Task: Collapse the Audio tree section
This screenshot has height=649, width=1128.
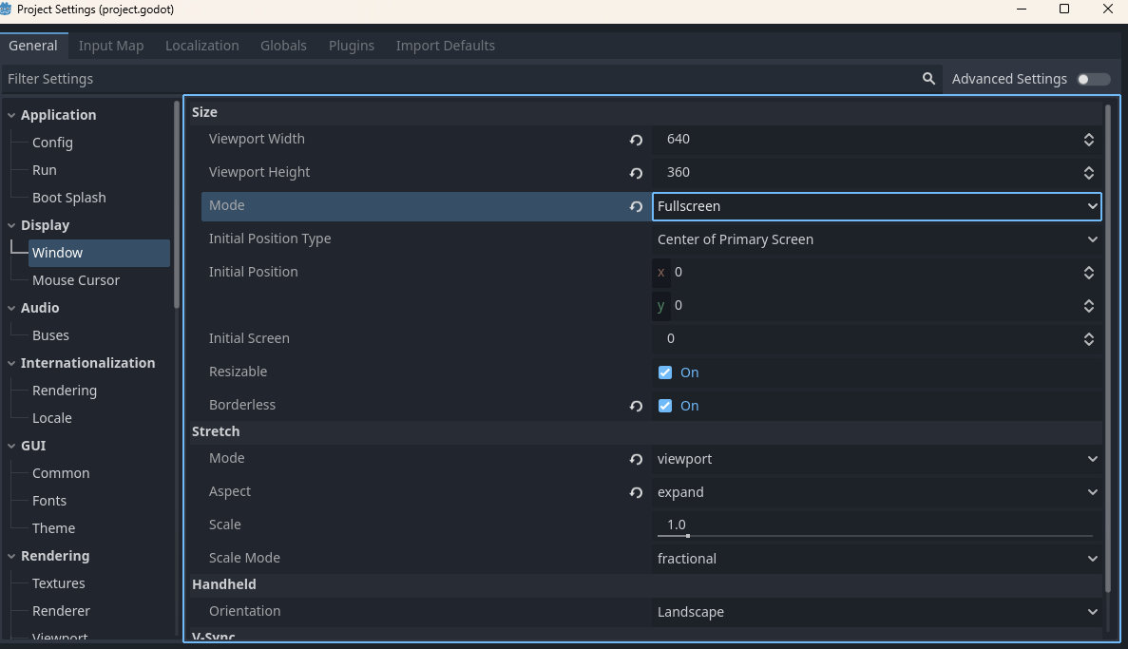Action: pos(11,308)
